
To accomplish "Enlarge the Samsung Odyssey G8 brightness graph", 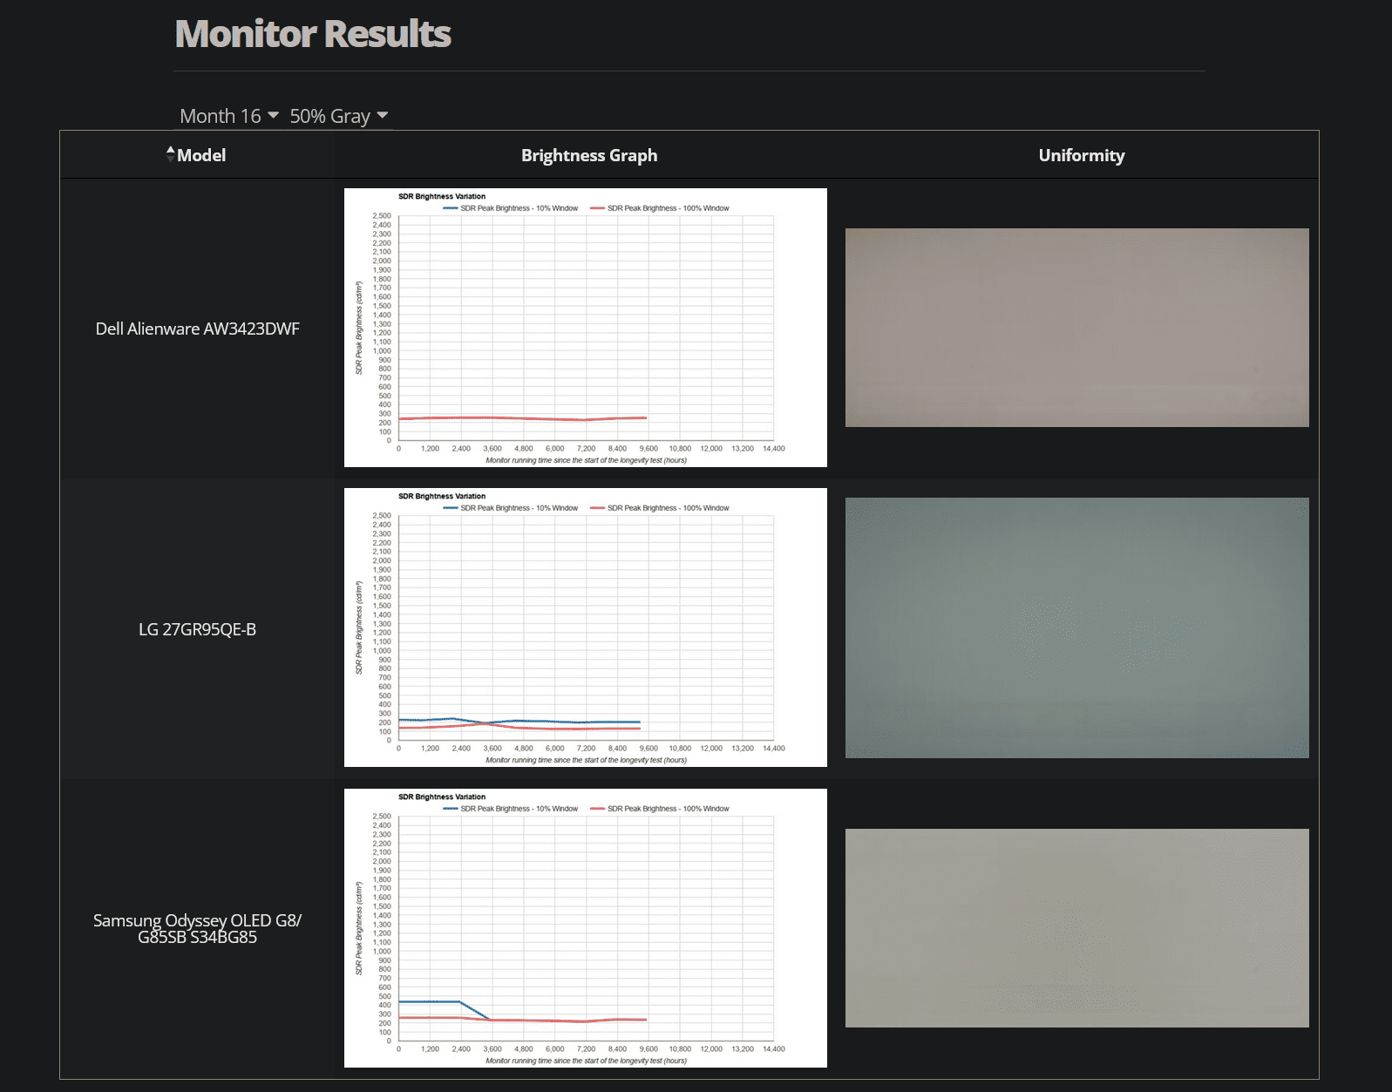I will 586,928.
